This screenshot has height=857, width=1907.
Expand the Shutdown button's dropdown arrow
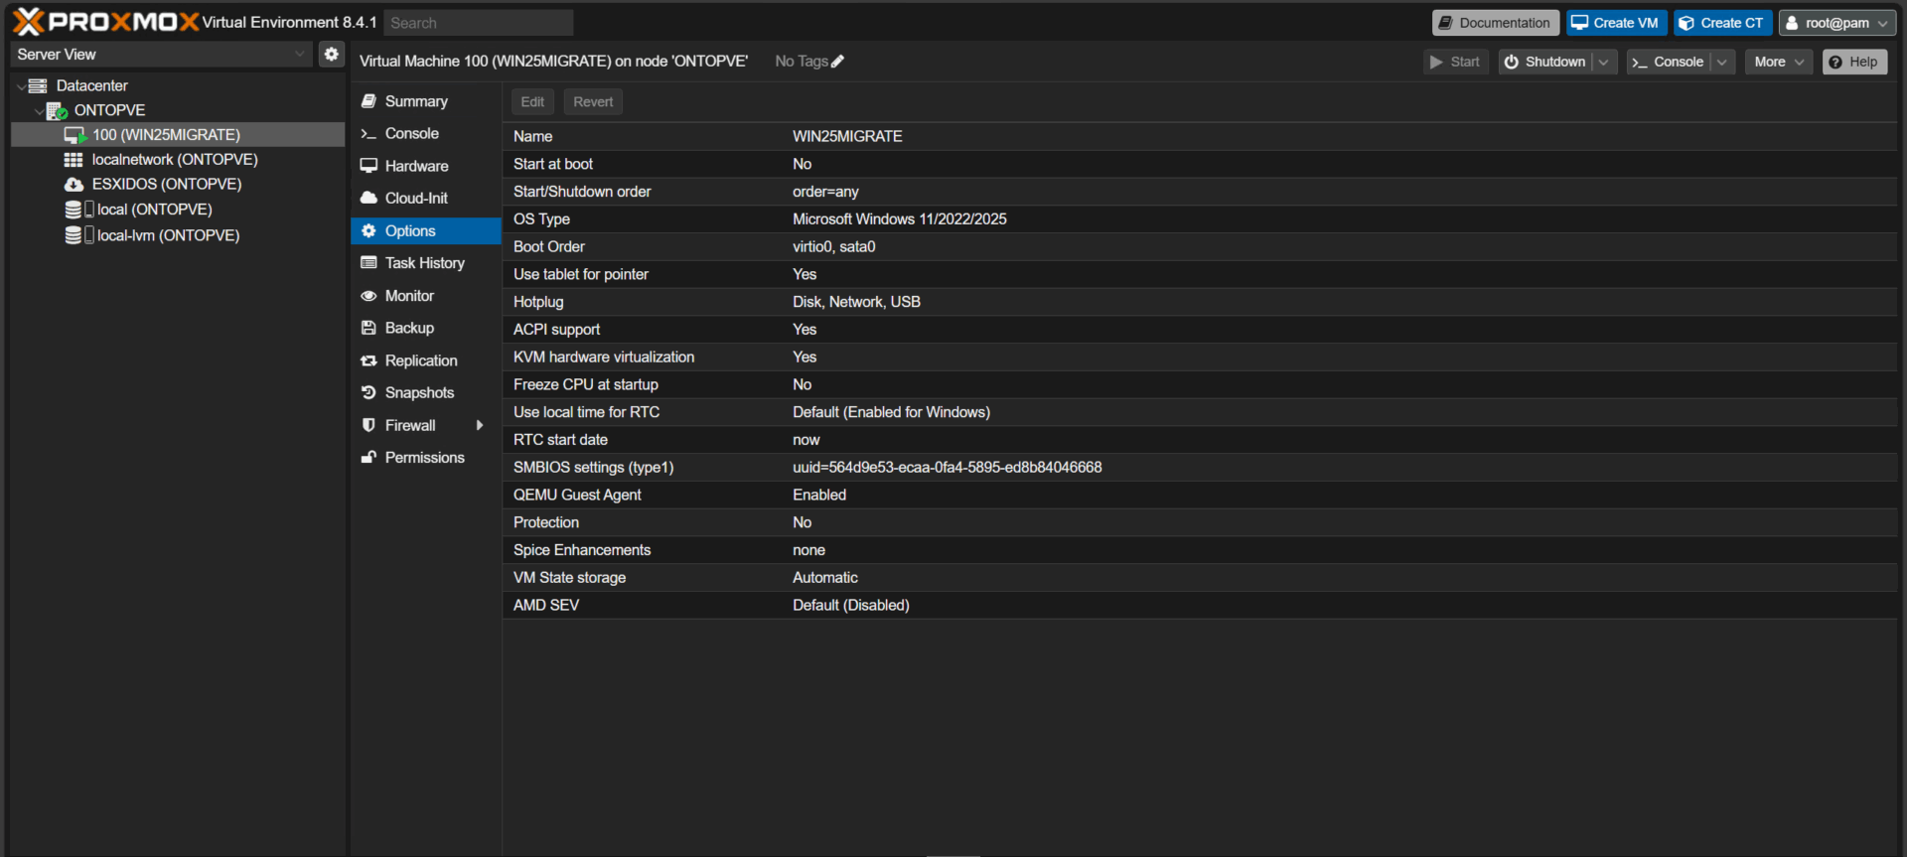[1603, 62]
